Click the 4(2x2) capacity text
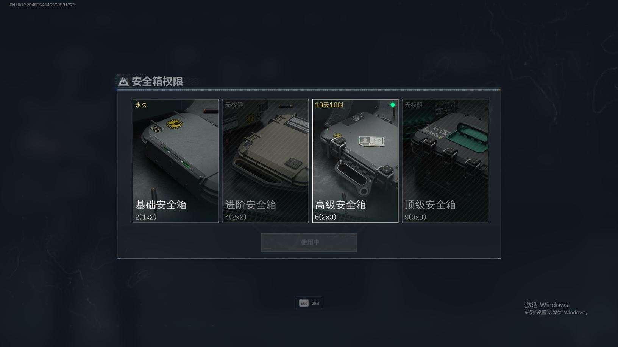The image size is (618, 347). click(x=236, y=217)
